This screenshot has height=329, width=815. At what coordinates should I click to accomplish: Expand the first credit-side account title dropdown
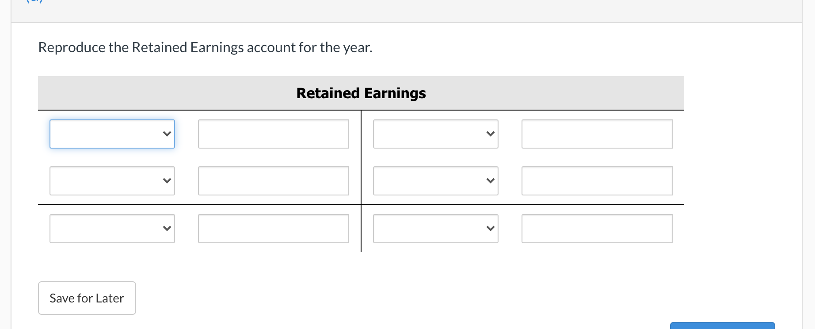click(435, 134)
